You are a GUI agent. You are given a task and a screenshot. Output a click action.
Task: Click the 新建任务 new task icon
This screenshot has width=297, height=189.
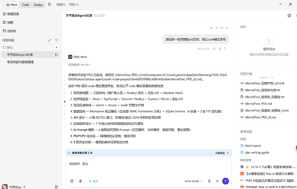[4, 14]
